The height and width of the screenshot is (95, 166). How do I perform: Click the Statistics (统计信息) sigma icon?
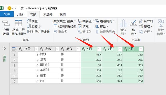(161, 23)
